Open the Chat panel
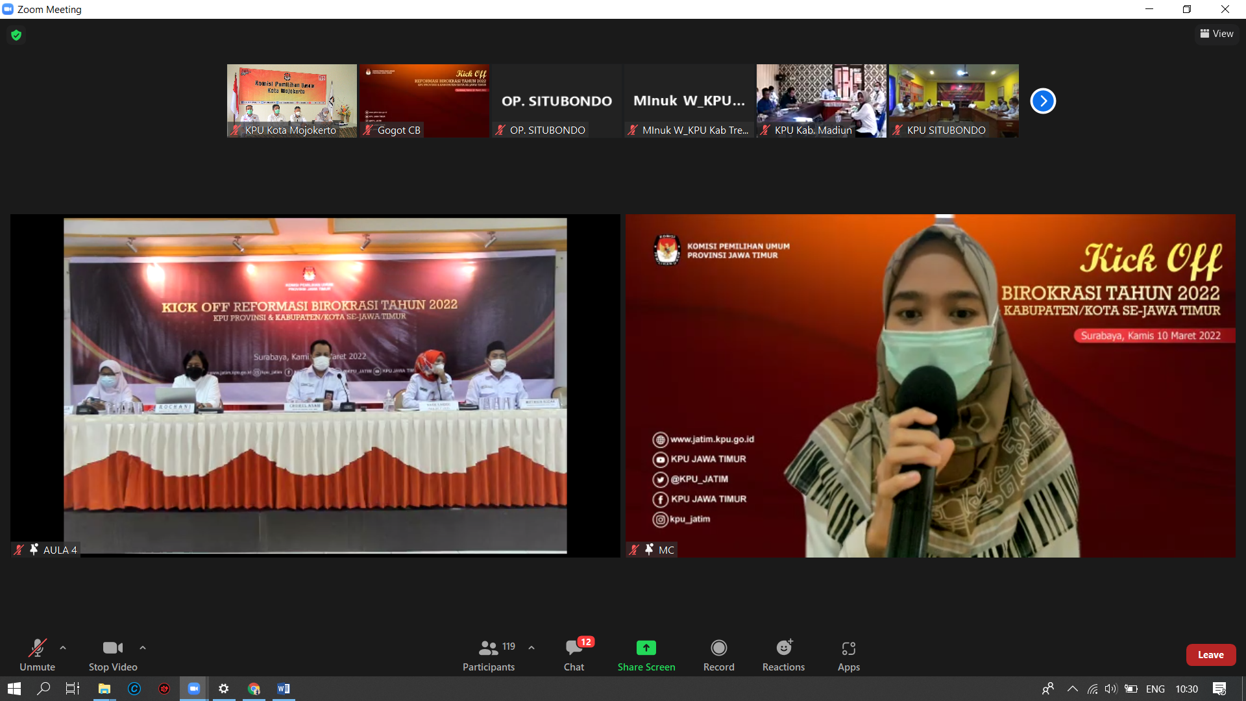Viewport: 1246px width, 701px height. [574, 655]
